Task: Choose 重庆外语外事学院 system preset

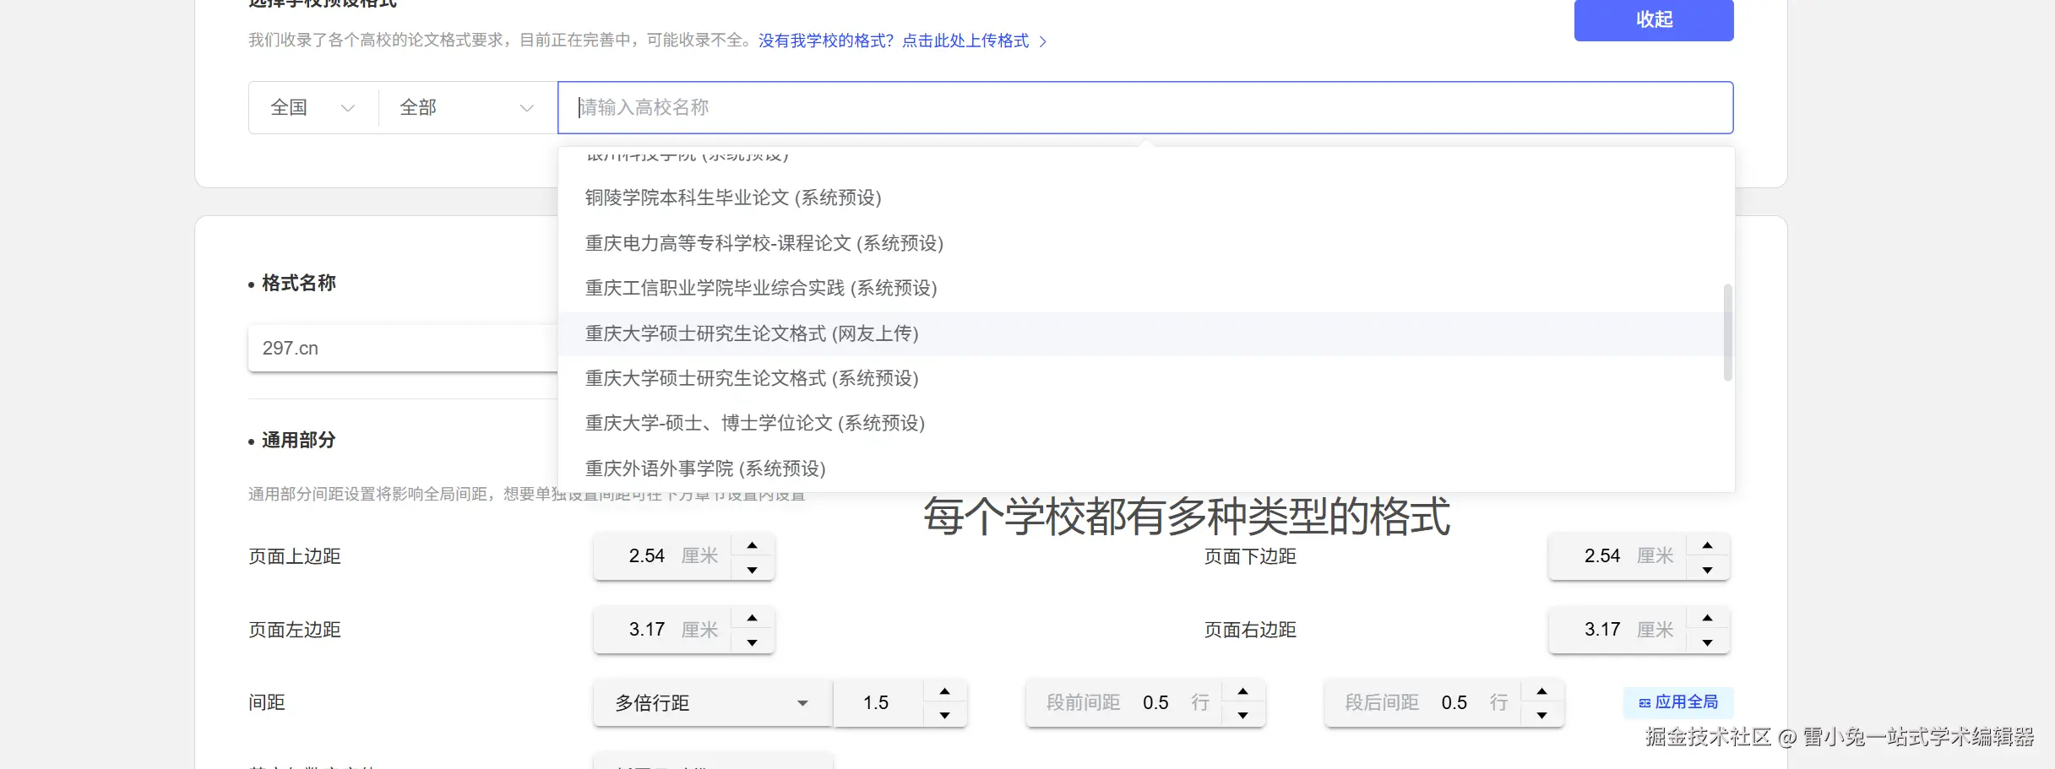Action: point(706,468)
